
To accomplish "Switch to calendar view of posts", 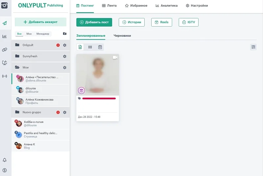I will click(x=100, y=47).
